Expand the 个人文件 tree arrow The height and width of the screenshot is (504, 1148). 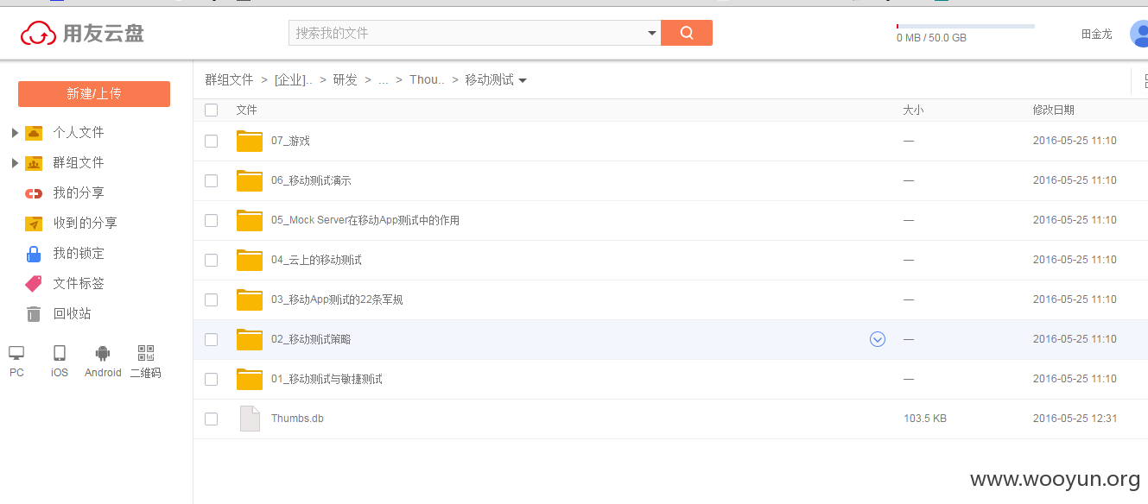(x=15, y=133)
